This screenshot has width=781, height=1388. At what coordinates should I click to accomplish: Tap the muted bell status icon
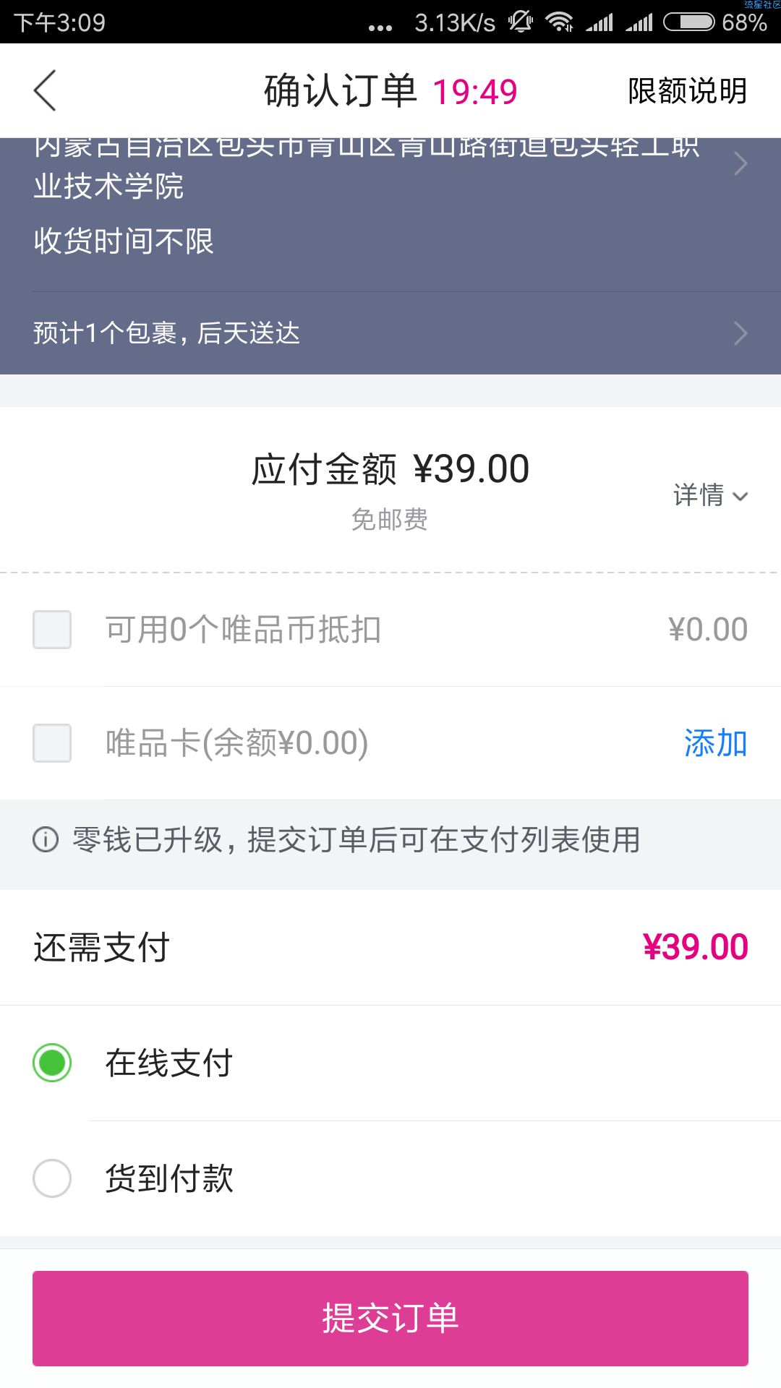[x=521, y=22]
